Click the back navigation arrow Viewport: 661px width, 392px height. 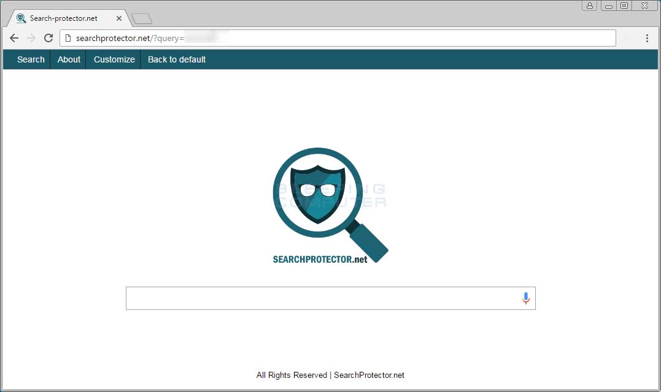(x=14, y=38)
